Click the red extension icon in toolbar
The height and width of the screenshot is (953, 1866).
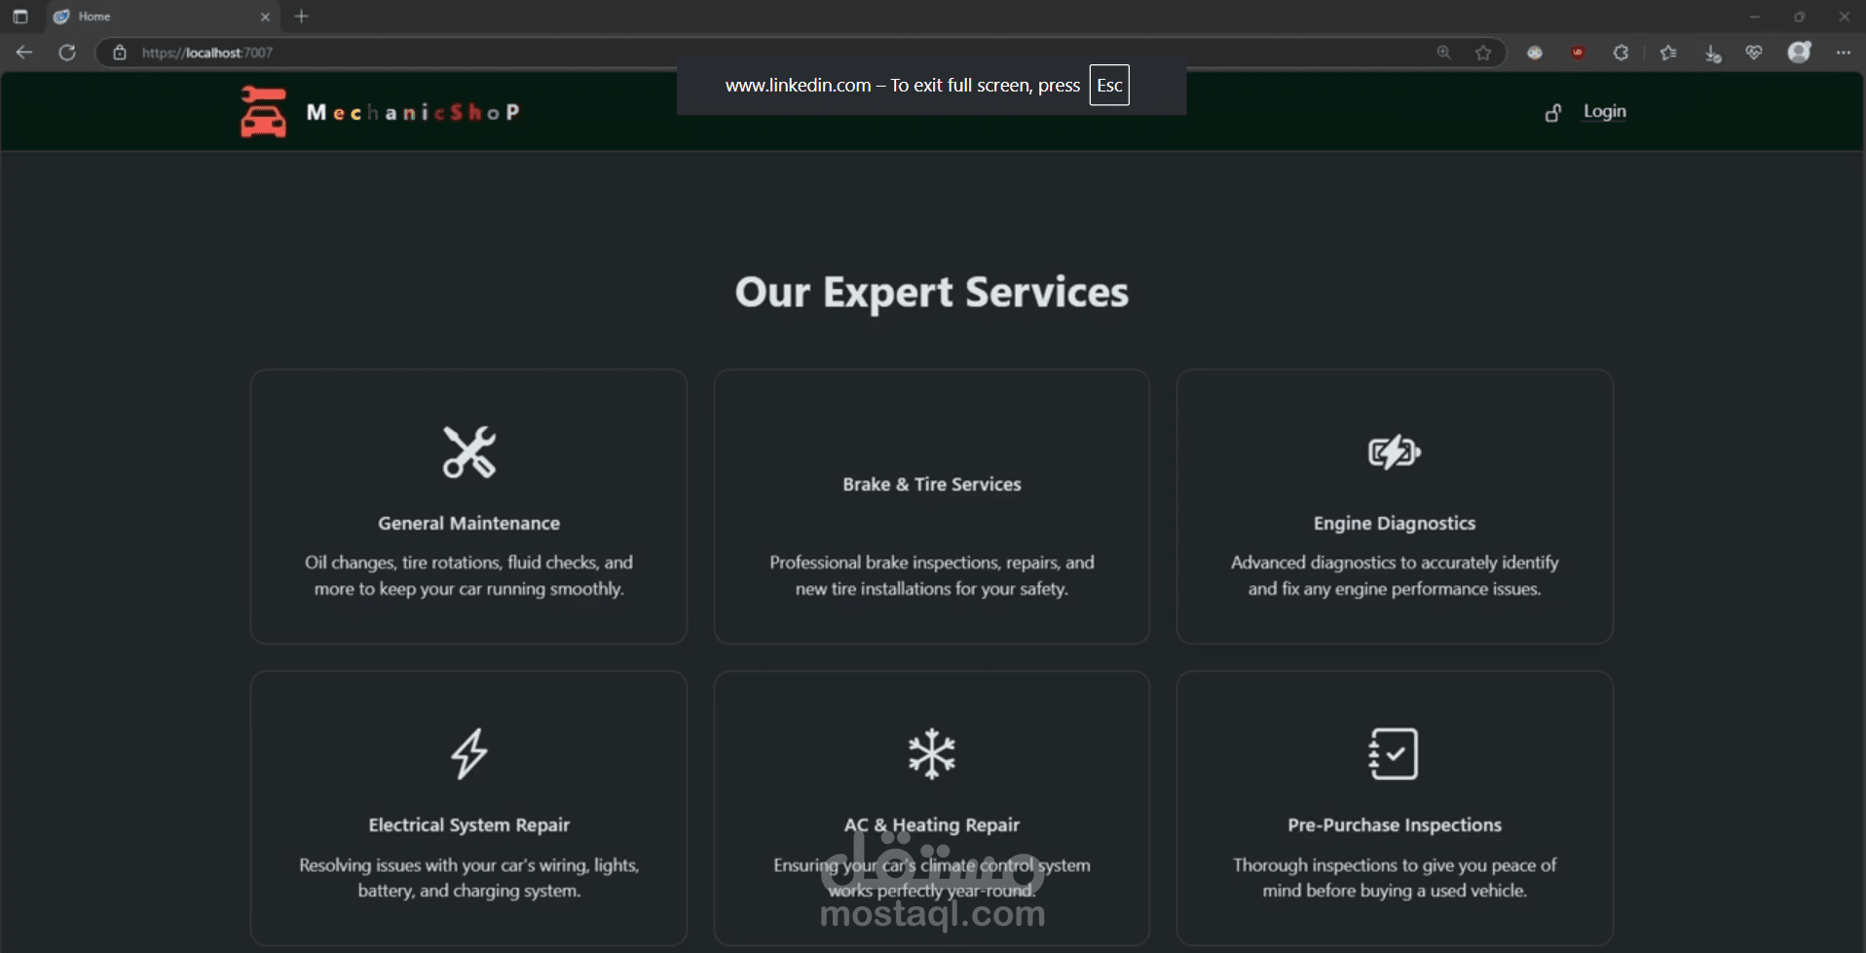pyautogui.click(x=1578, y=53)
